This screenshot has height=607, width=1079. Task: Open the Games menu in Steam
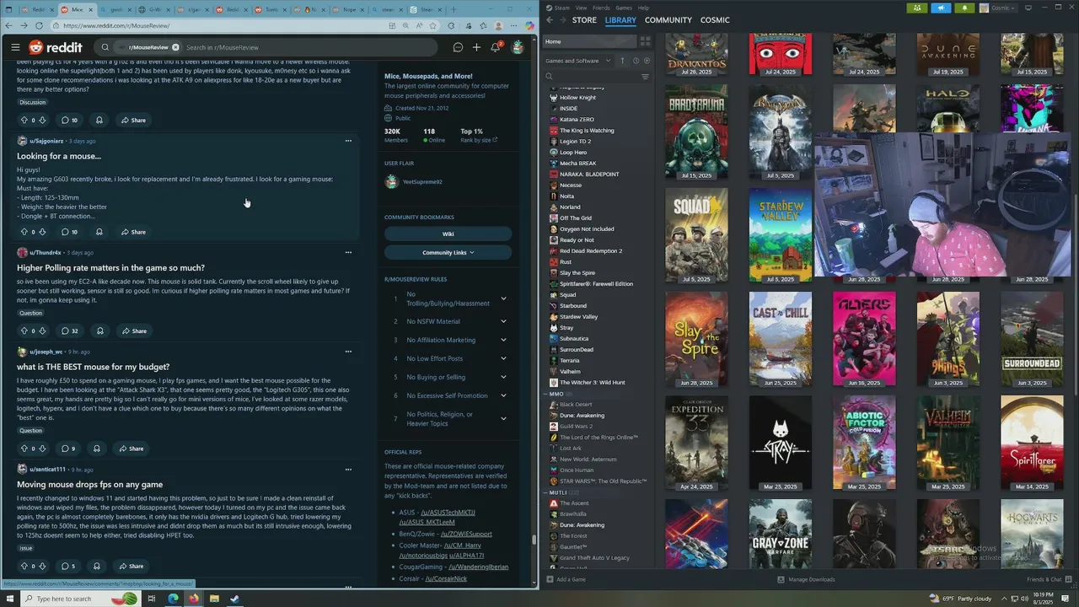(624, 8)
